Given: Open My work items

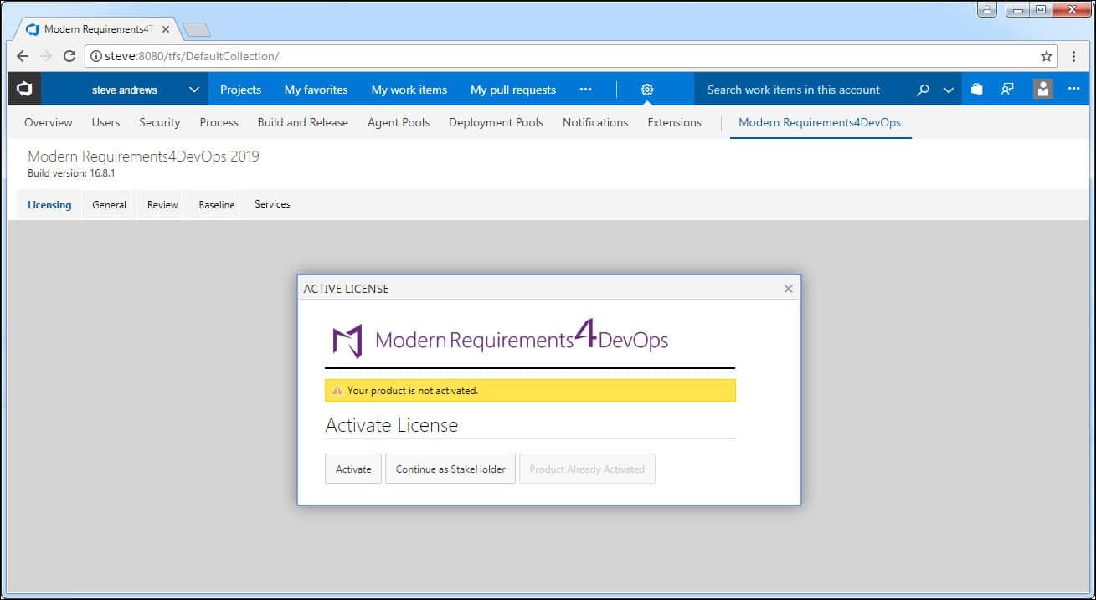Looking at the screenshot, I should click(x=409, y=90).
